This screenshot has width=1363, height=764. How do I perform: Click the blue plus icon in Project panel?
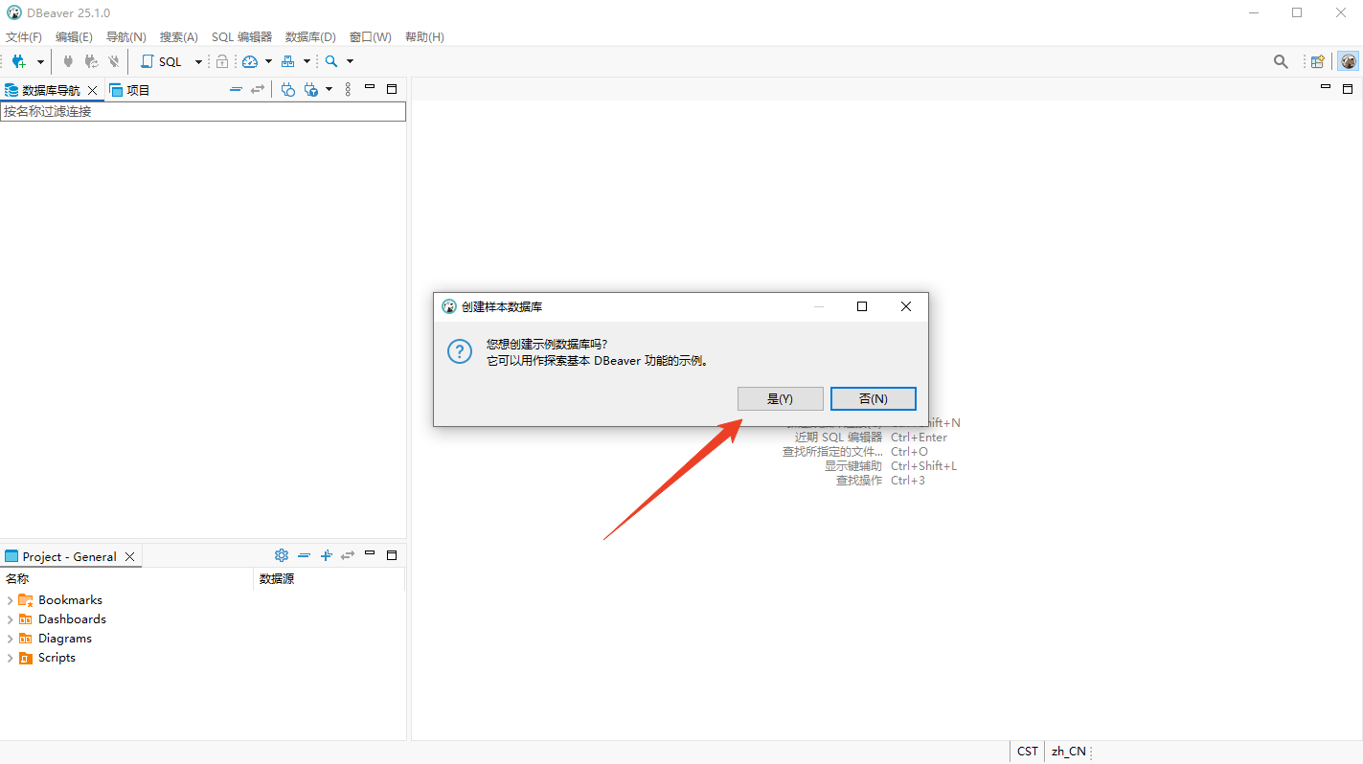pos(326,555)
